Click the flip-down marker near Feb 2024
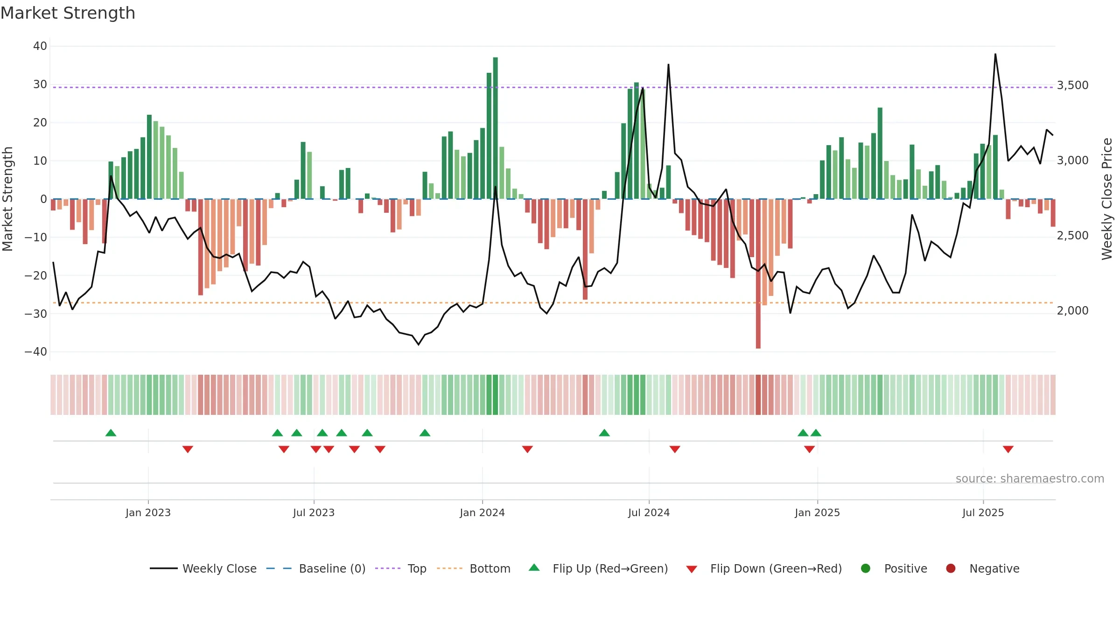 (x=527, y=449)
